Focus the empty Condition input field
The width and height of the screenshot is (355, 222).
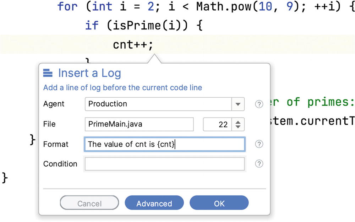[x=164, y=164]
